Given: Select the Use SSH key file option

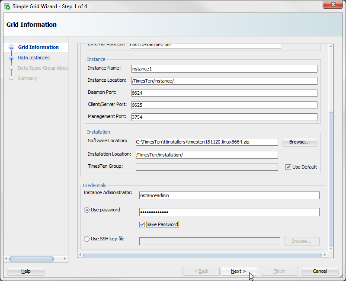Looking at the screenshot, I should pos(86,239).
